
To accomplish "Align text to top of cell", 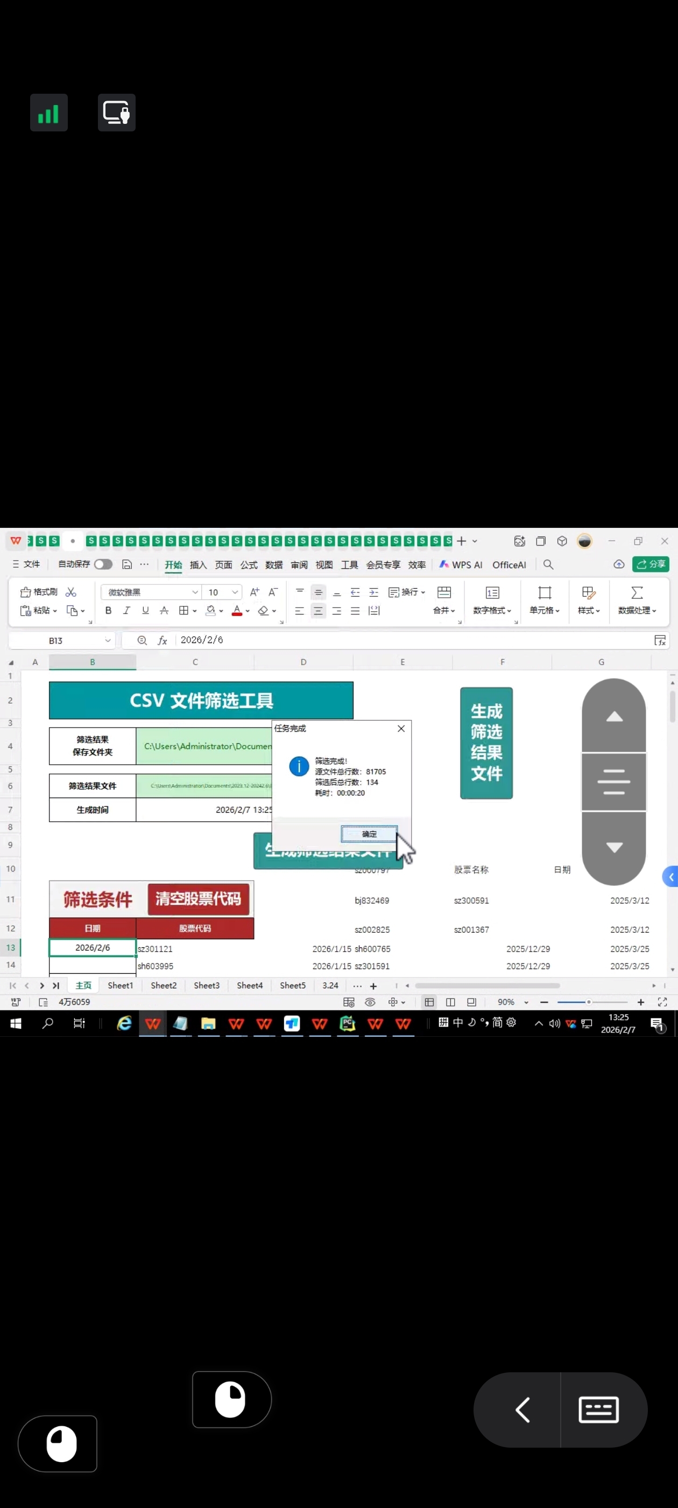I will (300, 592).
